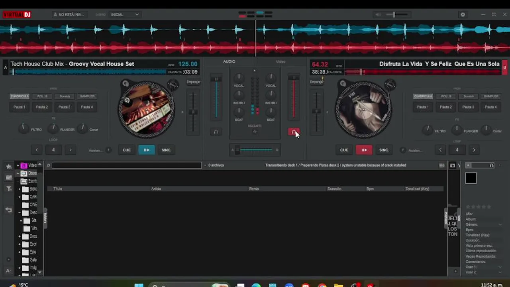The width and height of the screenshot is (510, 287).
Task: Sort by the Duración column header
Action: pos(334,189)
